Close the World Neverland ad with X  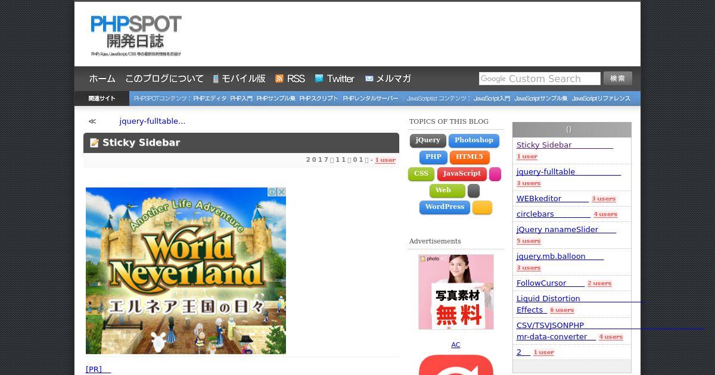[281, 192]
